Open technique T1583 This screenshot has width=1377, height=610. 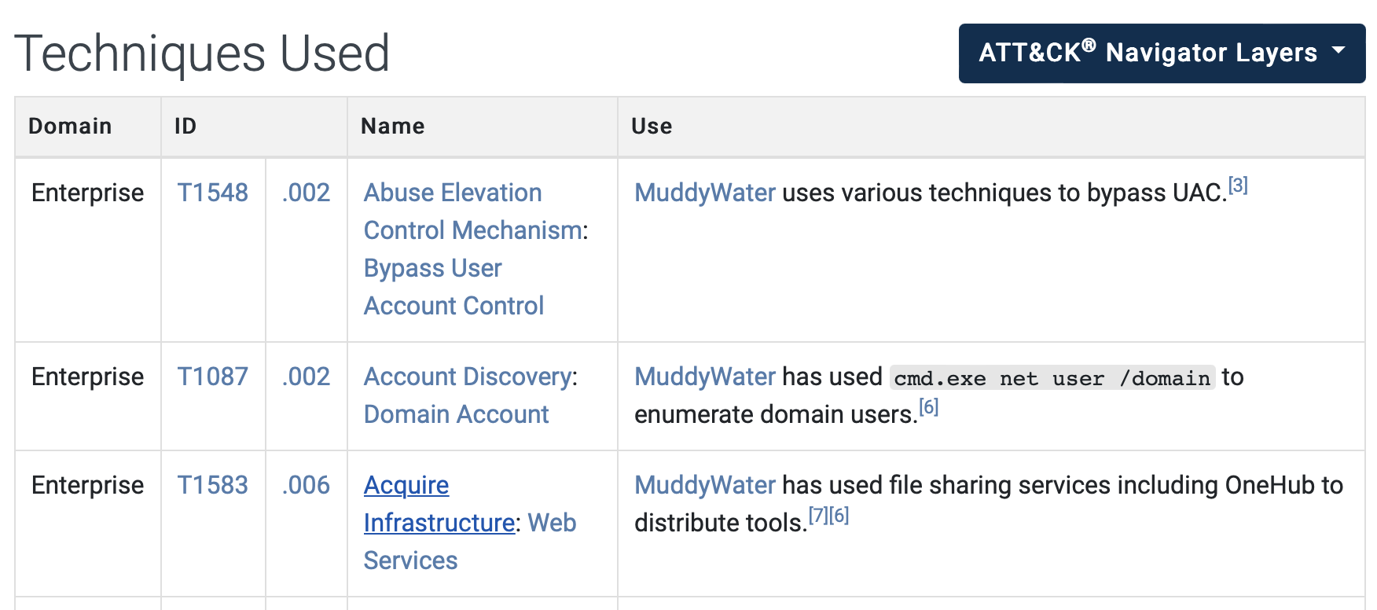(212, 485)
